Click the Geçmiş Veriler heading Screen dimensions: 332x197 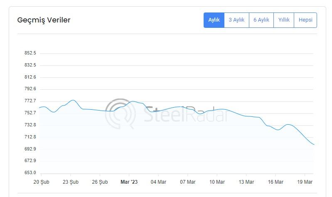pos(44,20)
